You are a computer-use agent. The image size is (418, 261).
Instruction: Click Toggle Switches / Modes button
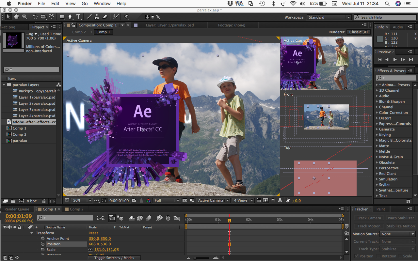pos(114,258)
